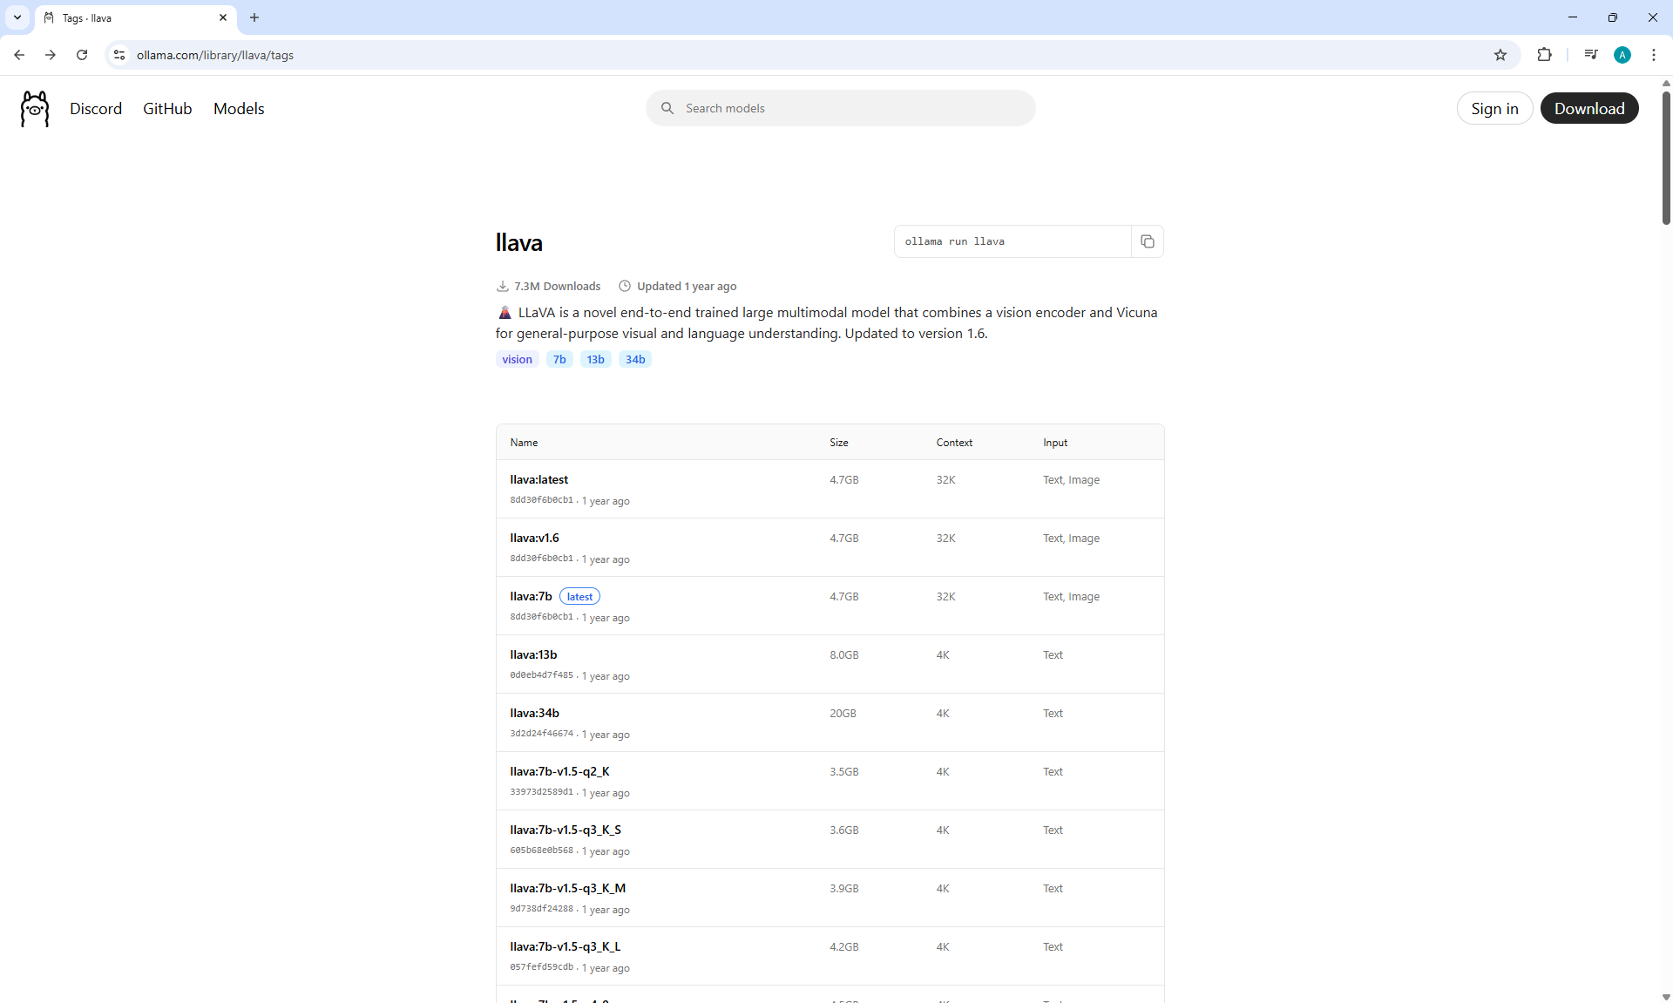Copy the ollama run llava command
Image resolution: width=1673 pixels, height=1003 pixels.
coord(1147,241)
